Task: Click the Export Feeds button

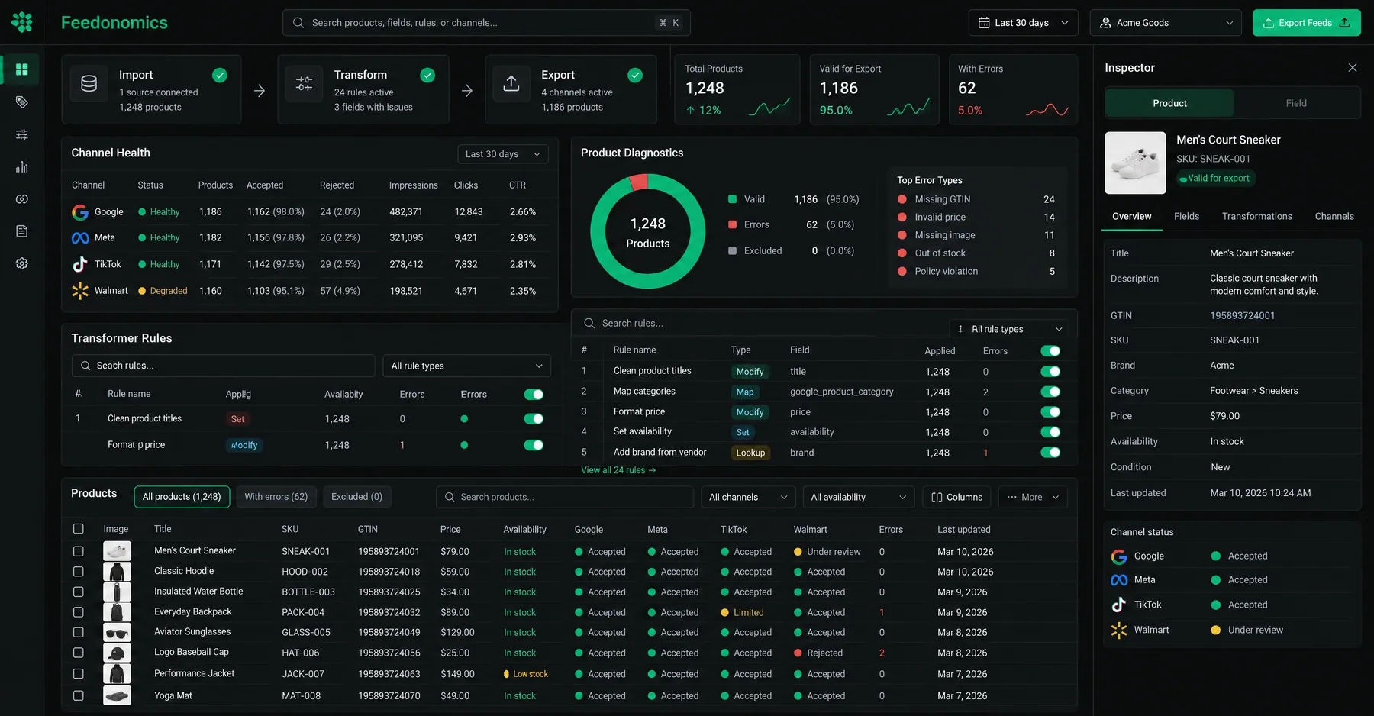Action: point(1306,23)
